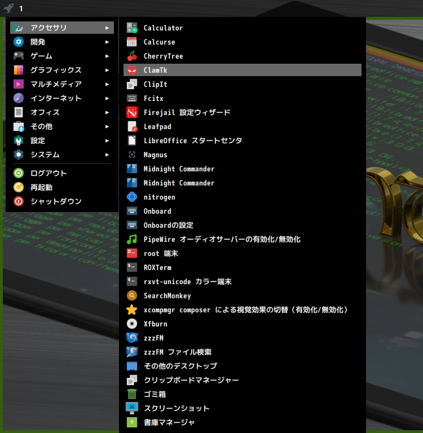Click the ClamTk red icon

132,70
